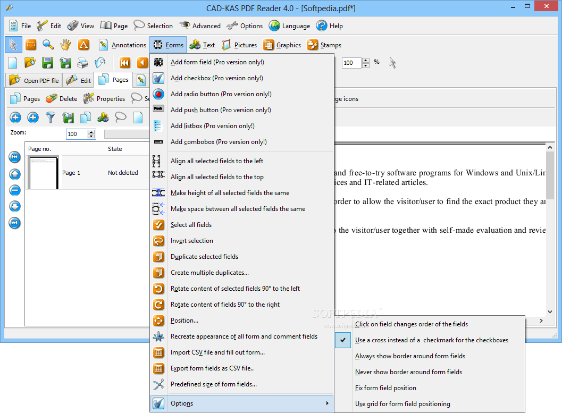562x413 pixels.
Task: Open the Text dropdown menu
Action: tap(202, 45)
